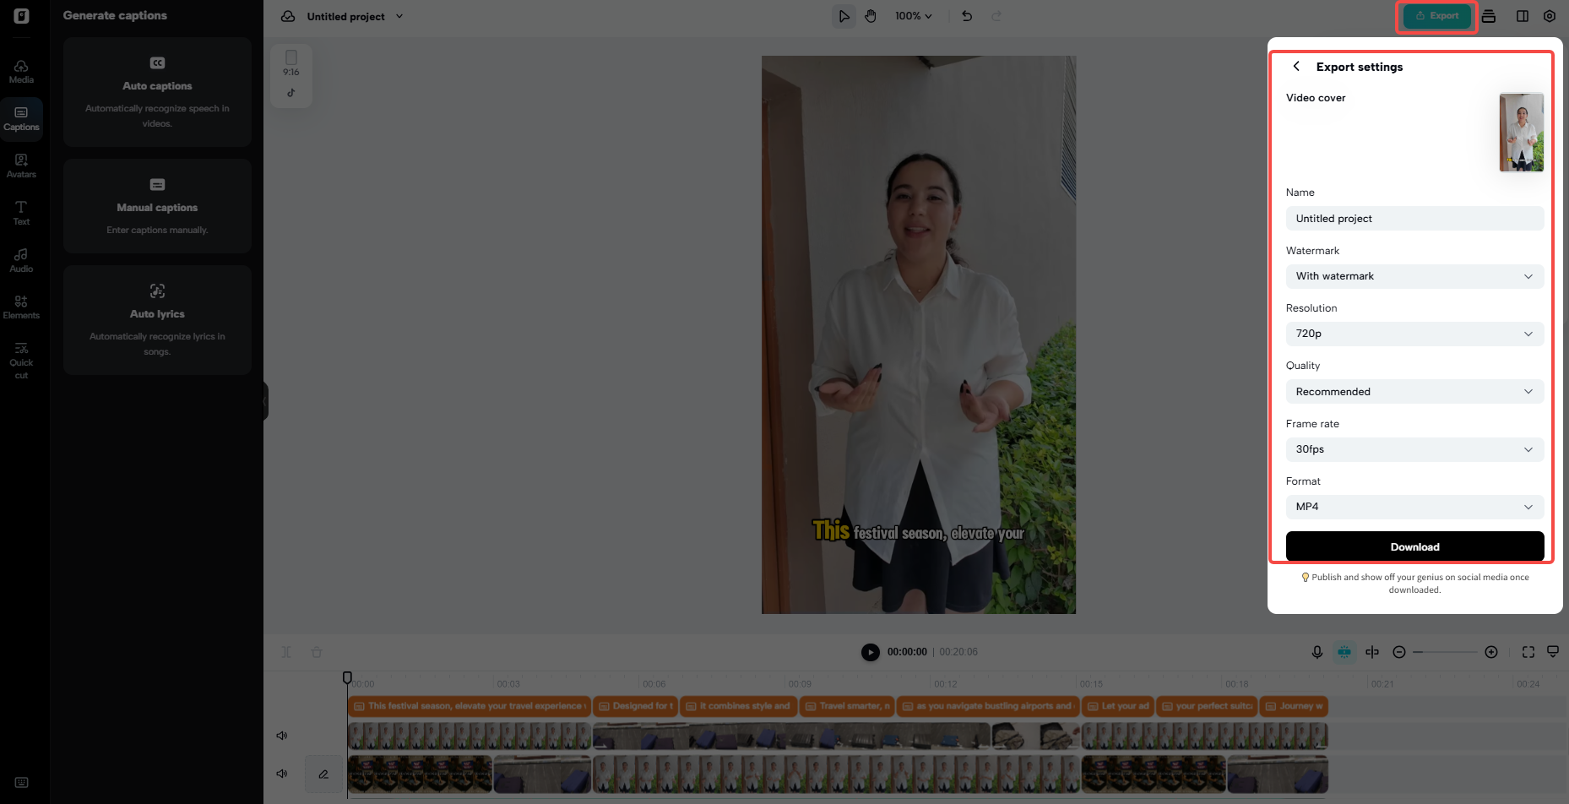This screenshot has height=804, width=1569.
Task: Open the Watermark dropdown
Action: point(1414,276)
